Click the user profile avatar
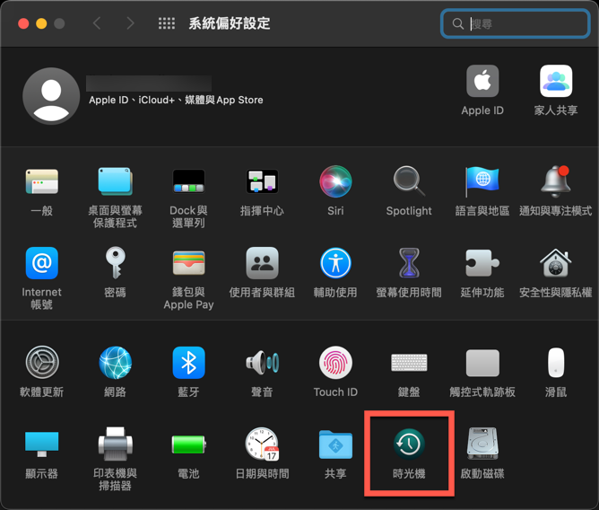 tap(51, 96)
